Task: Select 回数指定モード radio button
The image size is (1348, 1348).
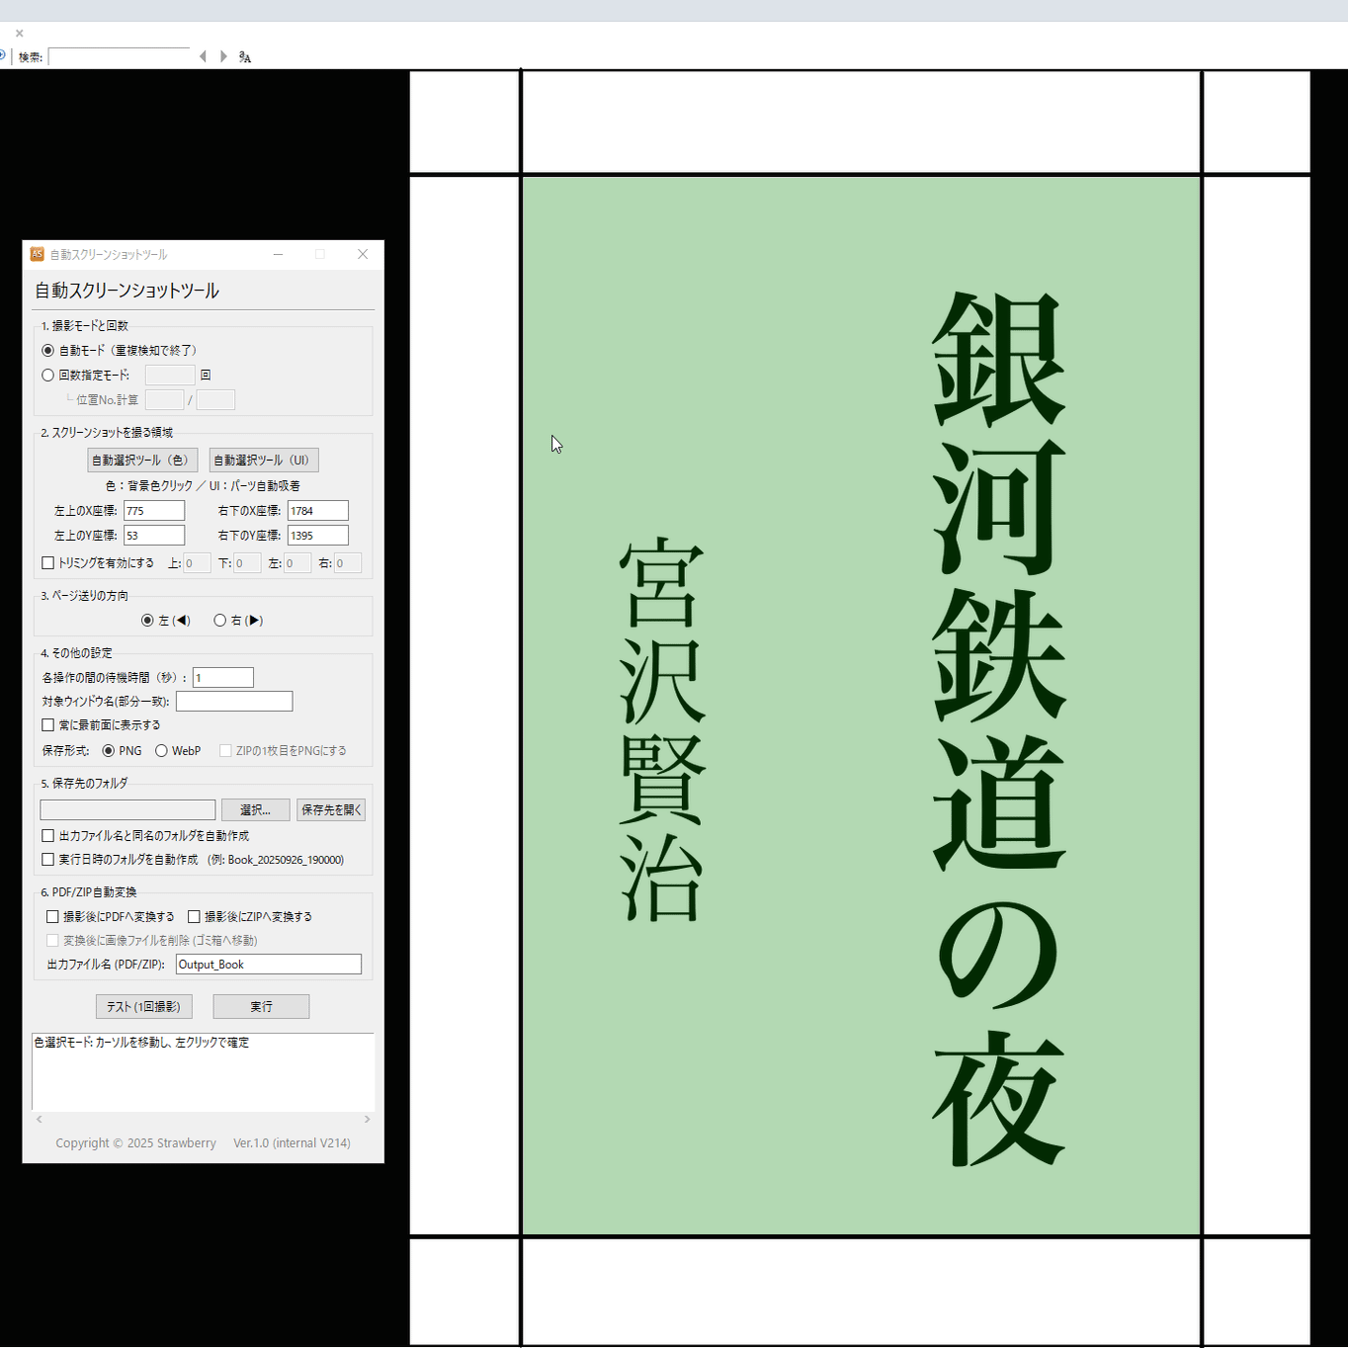Action: (47, 375)
